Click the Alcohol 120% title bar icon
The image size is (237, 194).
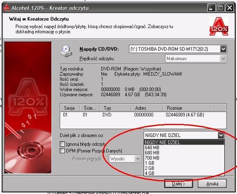point(7,8)
